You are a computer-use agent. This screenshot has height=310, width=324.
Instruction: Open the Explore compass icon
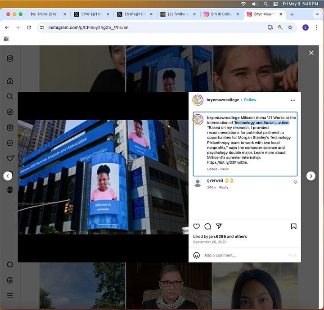click(x=10, y=112)
